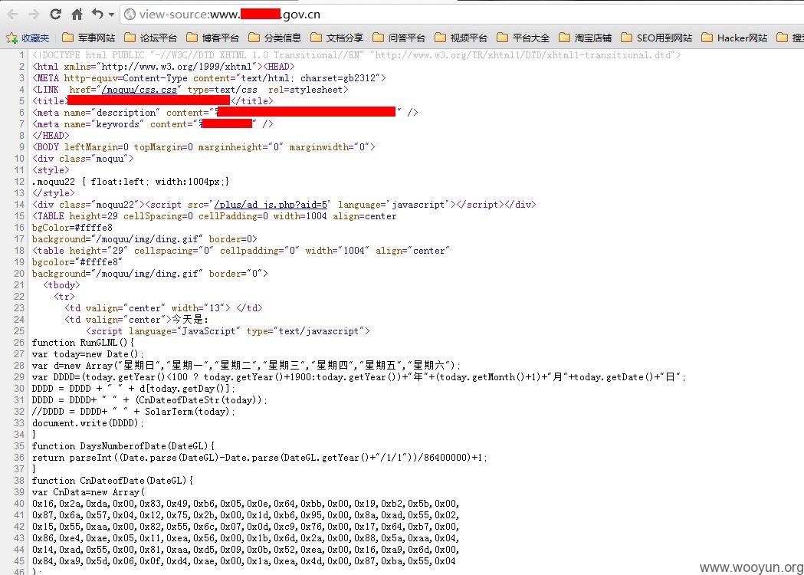Click document.write(DDDD) line

pos(88,423)
